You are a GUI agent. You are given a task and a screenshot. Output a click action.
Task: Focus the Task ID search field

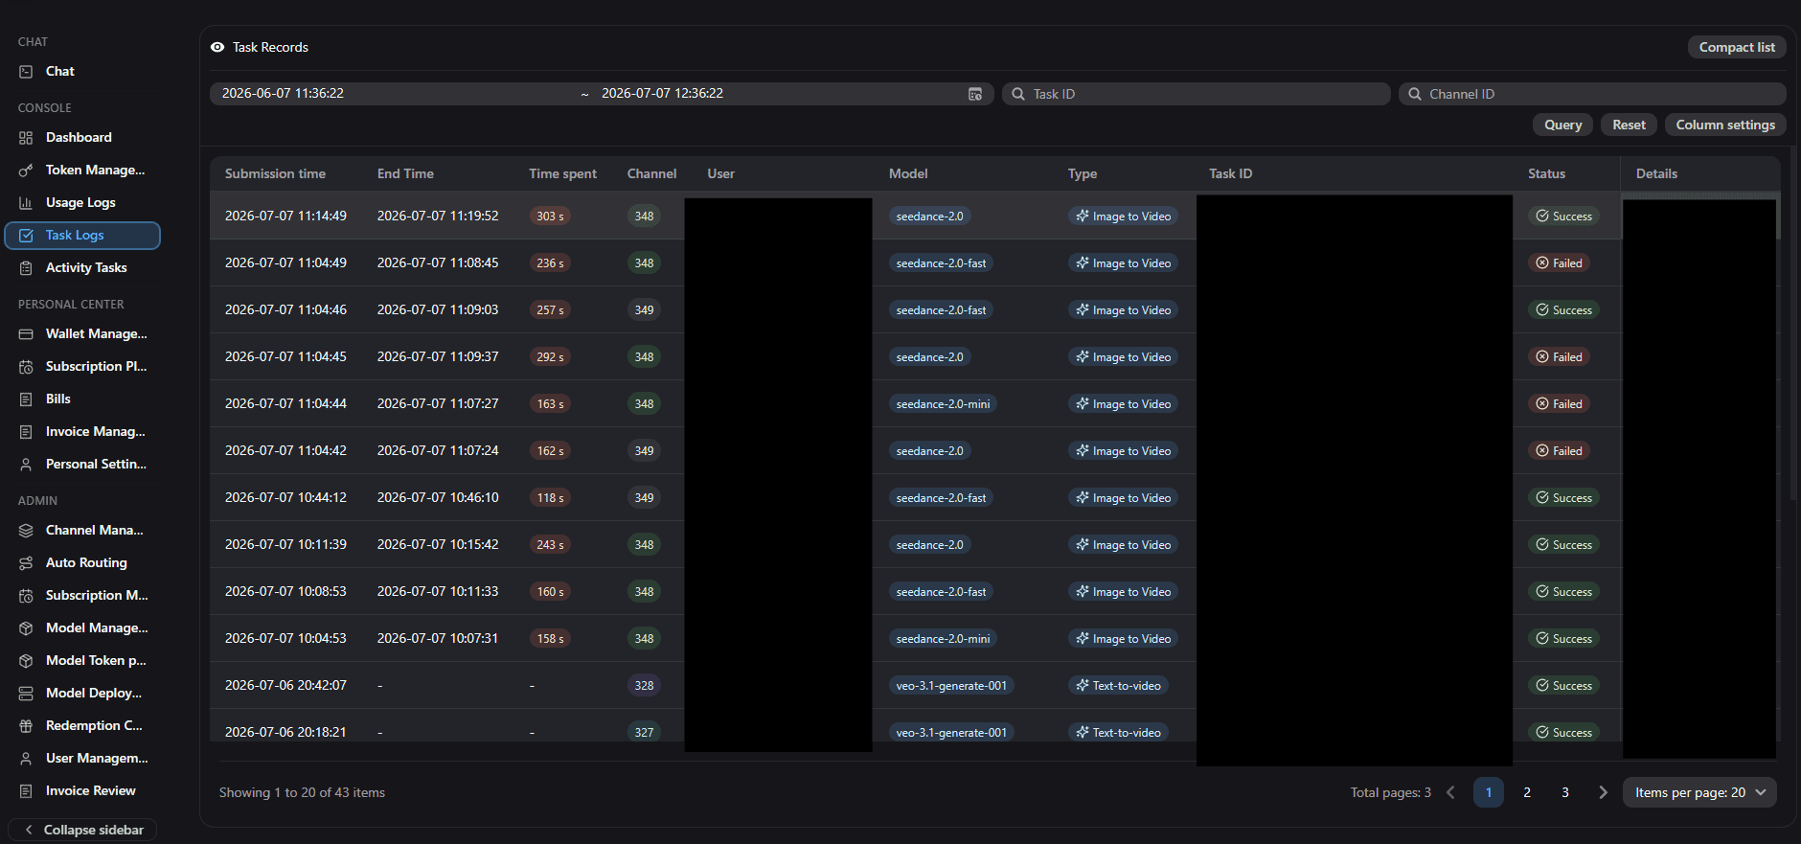coord(1197,94)
